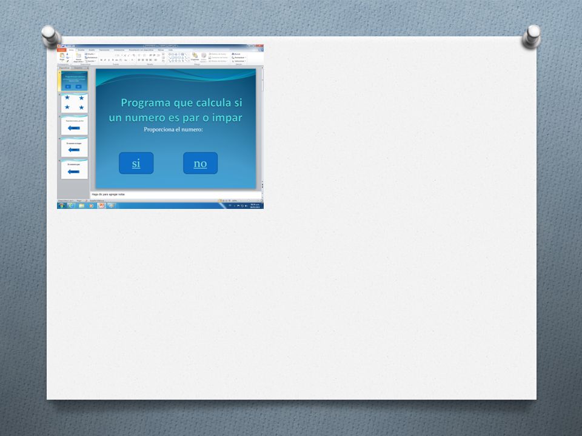Open Internet Explorer from the taskbar
The image size is (582, 436).
(x=70, y=206)
